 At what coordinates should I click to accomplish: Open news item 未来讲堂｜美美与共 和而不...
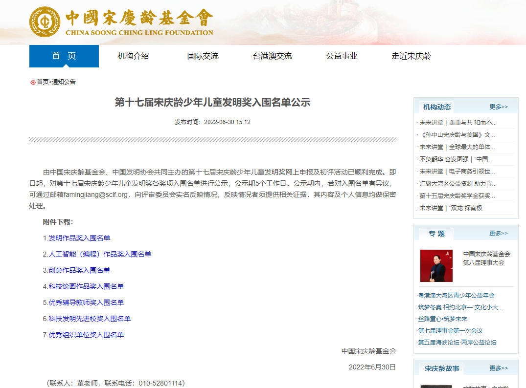point(458,123)
